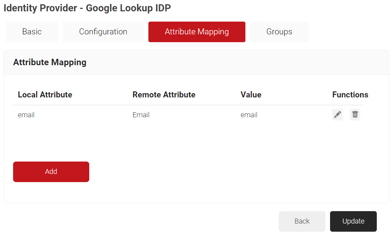The height and width of the screenshot is (237, 392).
Task: Click the Value column header
Action: tap(251, 95)
